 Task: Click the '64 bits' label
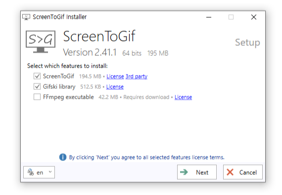[x=132, y=53]
